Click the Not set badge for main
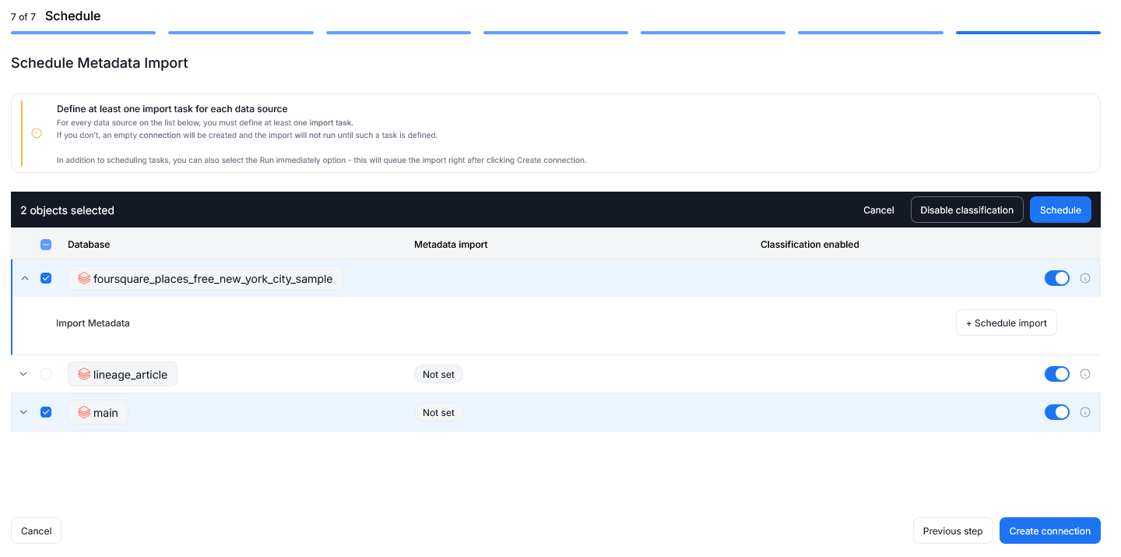1121x557 pixels. 438,413
